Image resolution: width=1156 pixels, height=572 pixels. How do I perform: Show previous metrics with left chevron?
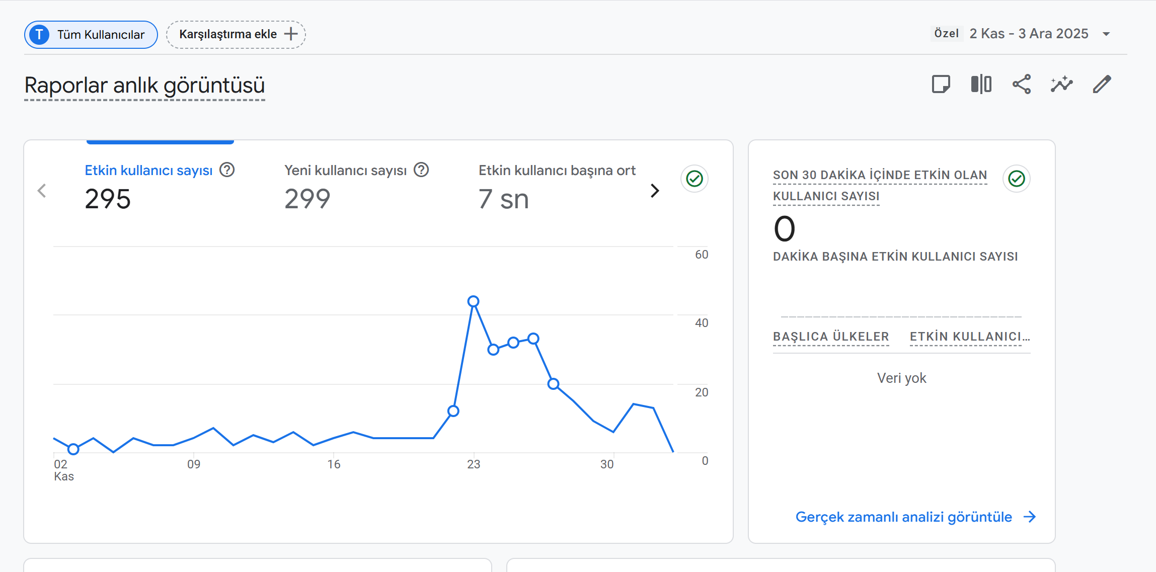pos(42,191)
